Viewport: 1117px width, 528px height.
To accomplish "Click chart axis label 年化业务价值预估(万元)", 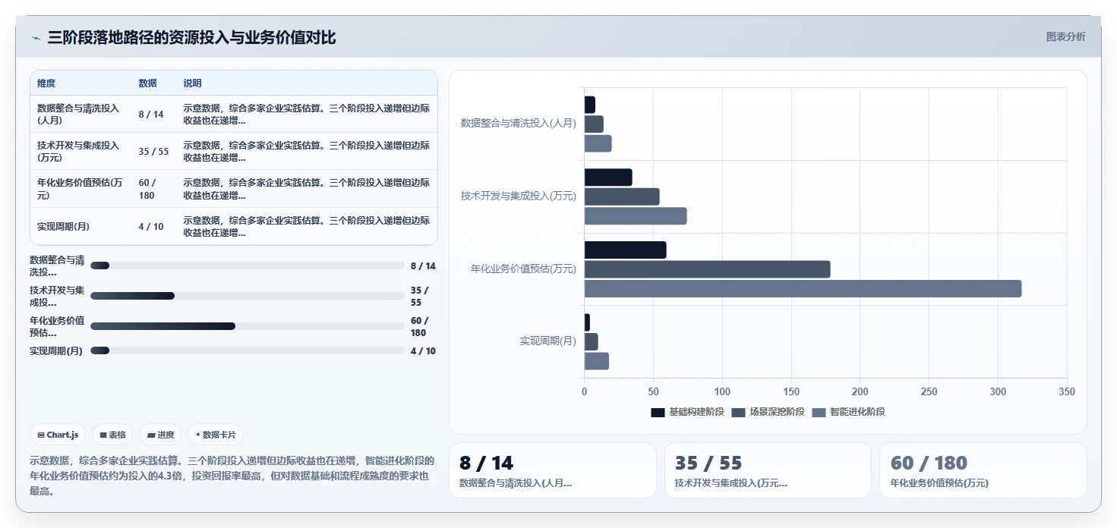I will [x=523, y=269].
